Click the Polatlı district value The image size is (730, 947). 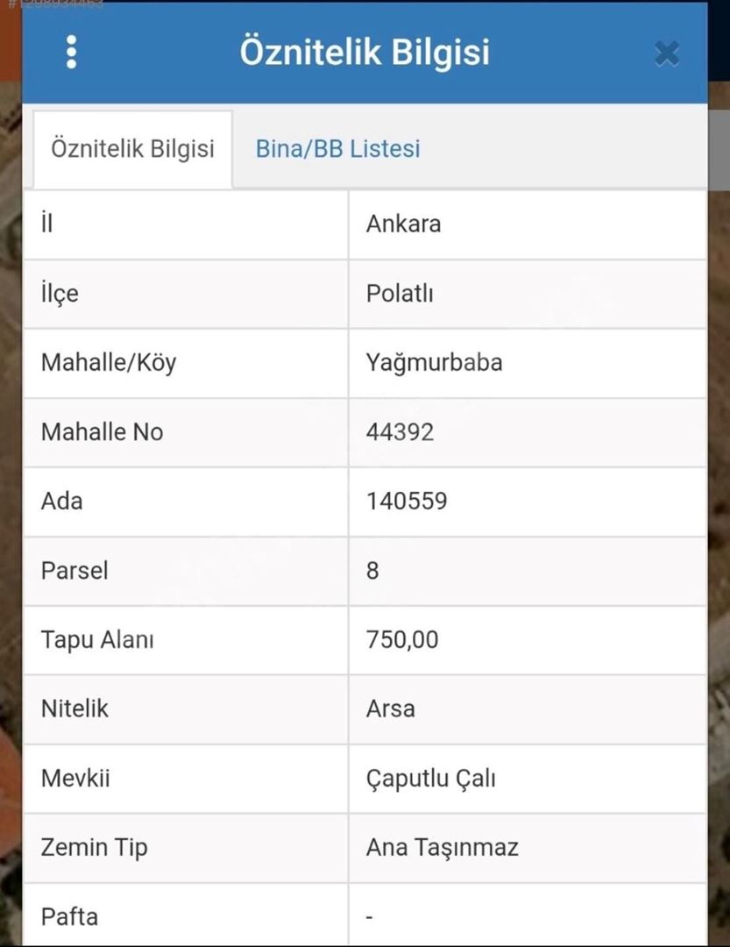pyautogui.click(x=400, y=294)
